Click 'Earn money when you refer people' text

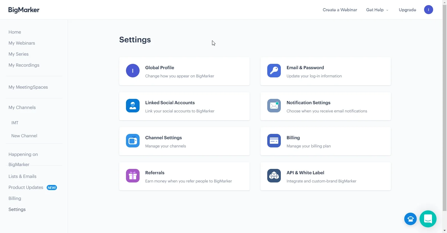tap(189, 181)
